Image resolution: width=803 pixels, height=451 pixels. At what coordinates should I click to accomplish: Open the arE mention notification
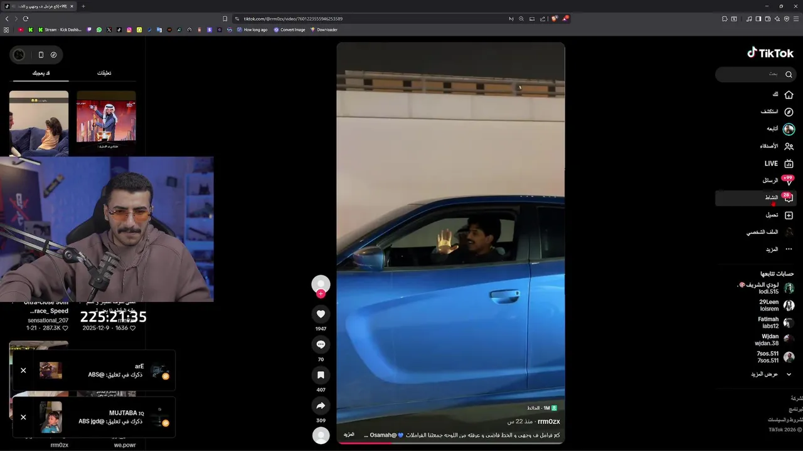click(x=93, y=370)
